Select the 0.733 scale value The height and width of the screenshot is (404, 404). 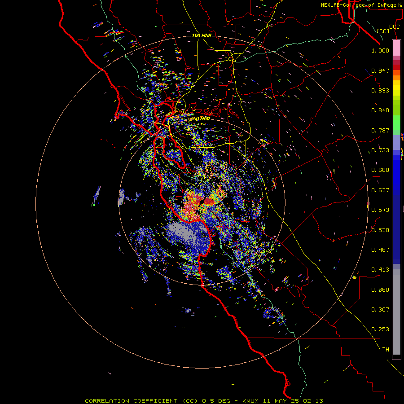pyautogui.click(x=380, y=150)
